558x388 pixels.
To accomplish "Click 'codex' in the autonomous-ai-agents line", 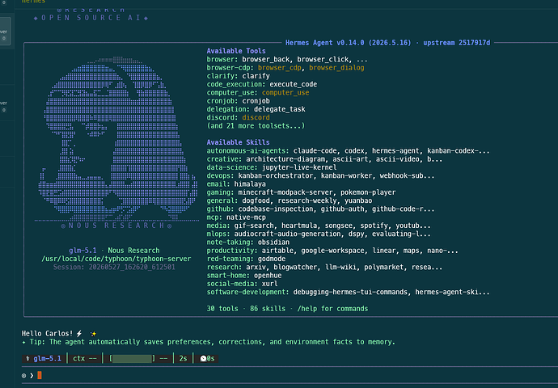I will (x=354, y=151).
